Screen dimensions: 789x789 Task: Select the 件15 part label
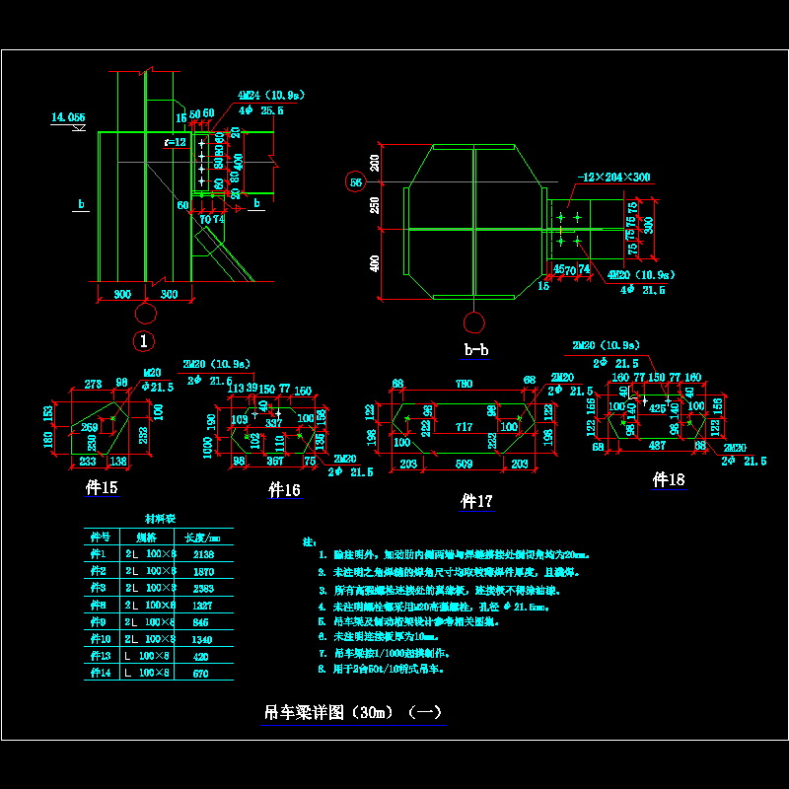103,486
